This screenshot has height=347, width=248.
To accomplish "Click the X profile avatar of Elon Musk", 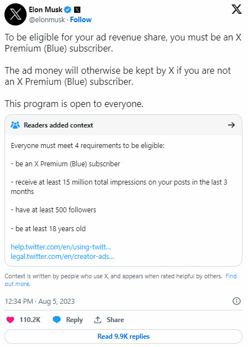I will tap(15, 14).
